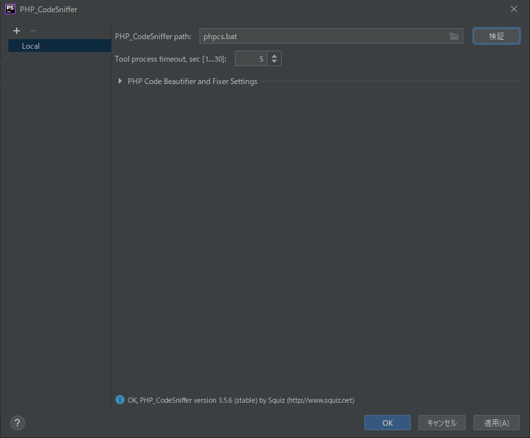Expand PHP Code Beautifier and Fixer Settings
This screenshot has height=438, width=530.
[120, 81]
